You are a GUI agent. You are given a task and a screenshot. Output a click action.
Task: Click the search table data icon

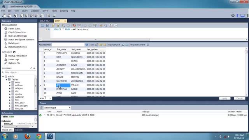[x=48, y=16]
